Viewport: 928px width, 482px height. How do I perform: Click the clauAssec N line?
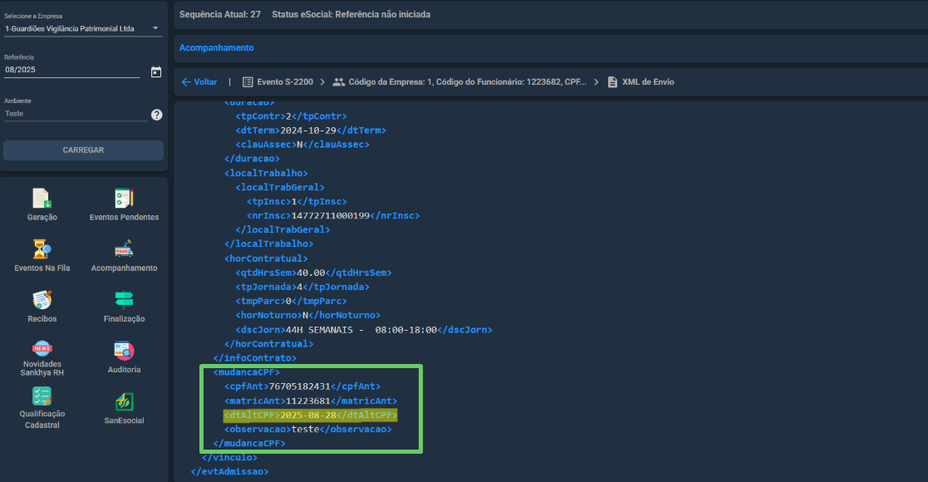[x=302, y=145]
